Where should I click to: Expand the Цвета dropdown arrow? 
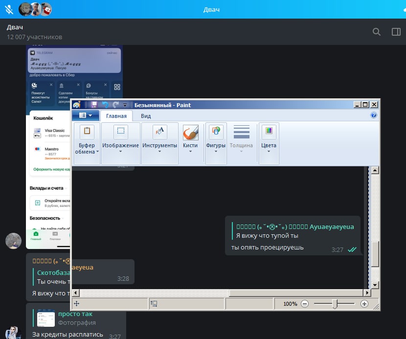[x=269, y=152]
